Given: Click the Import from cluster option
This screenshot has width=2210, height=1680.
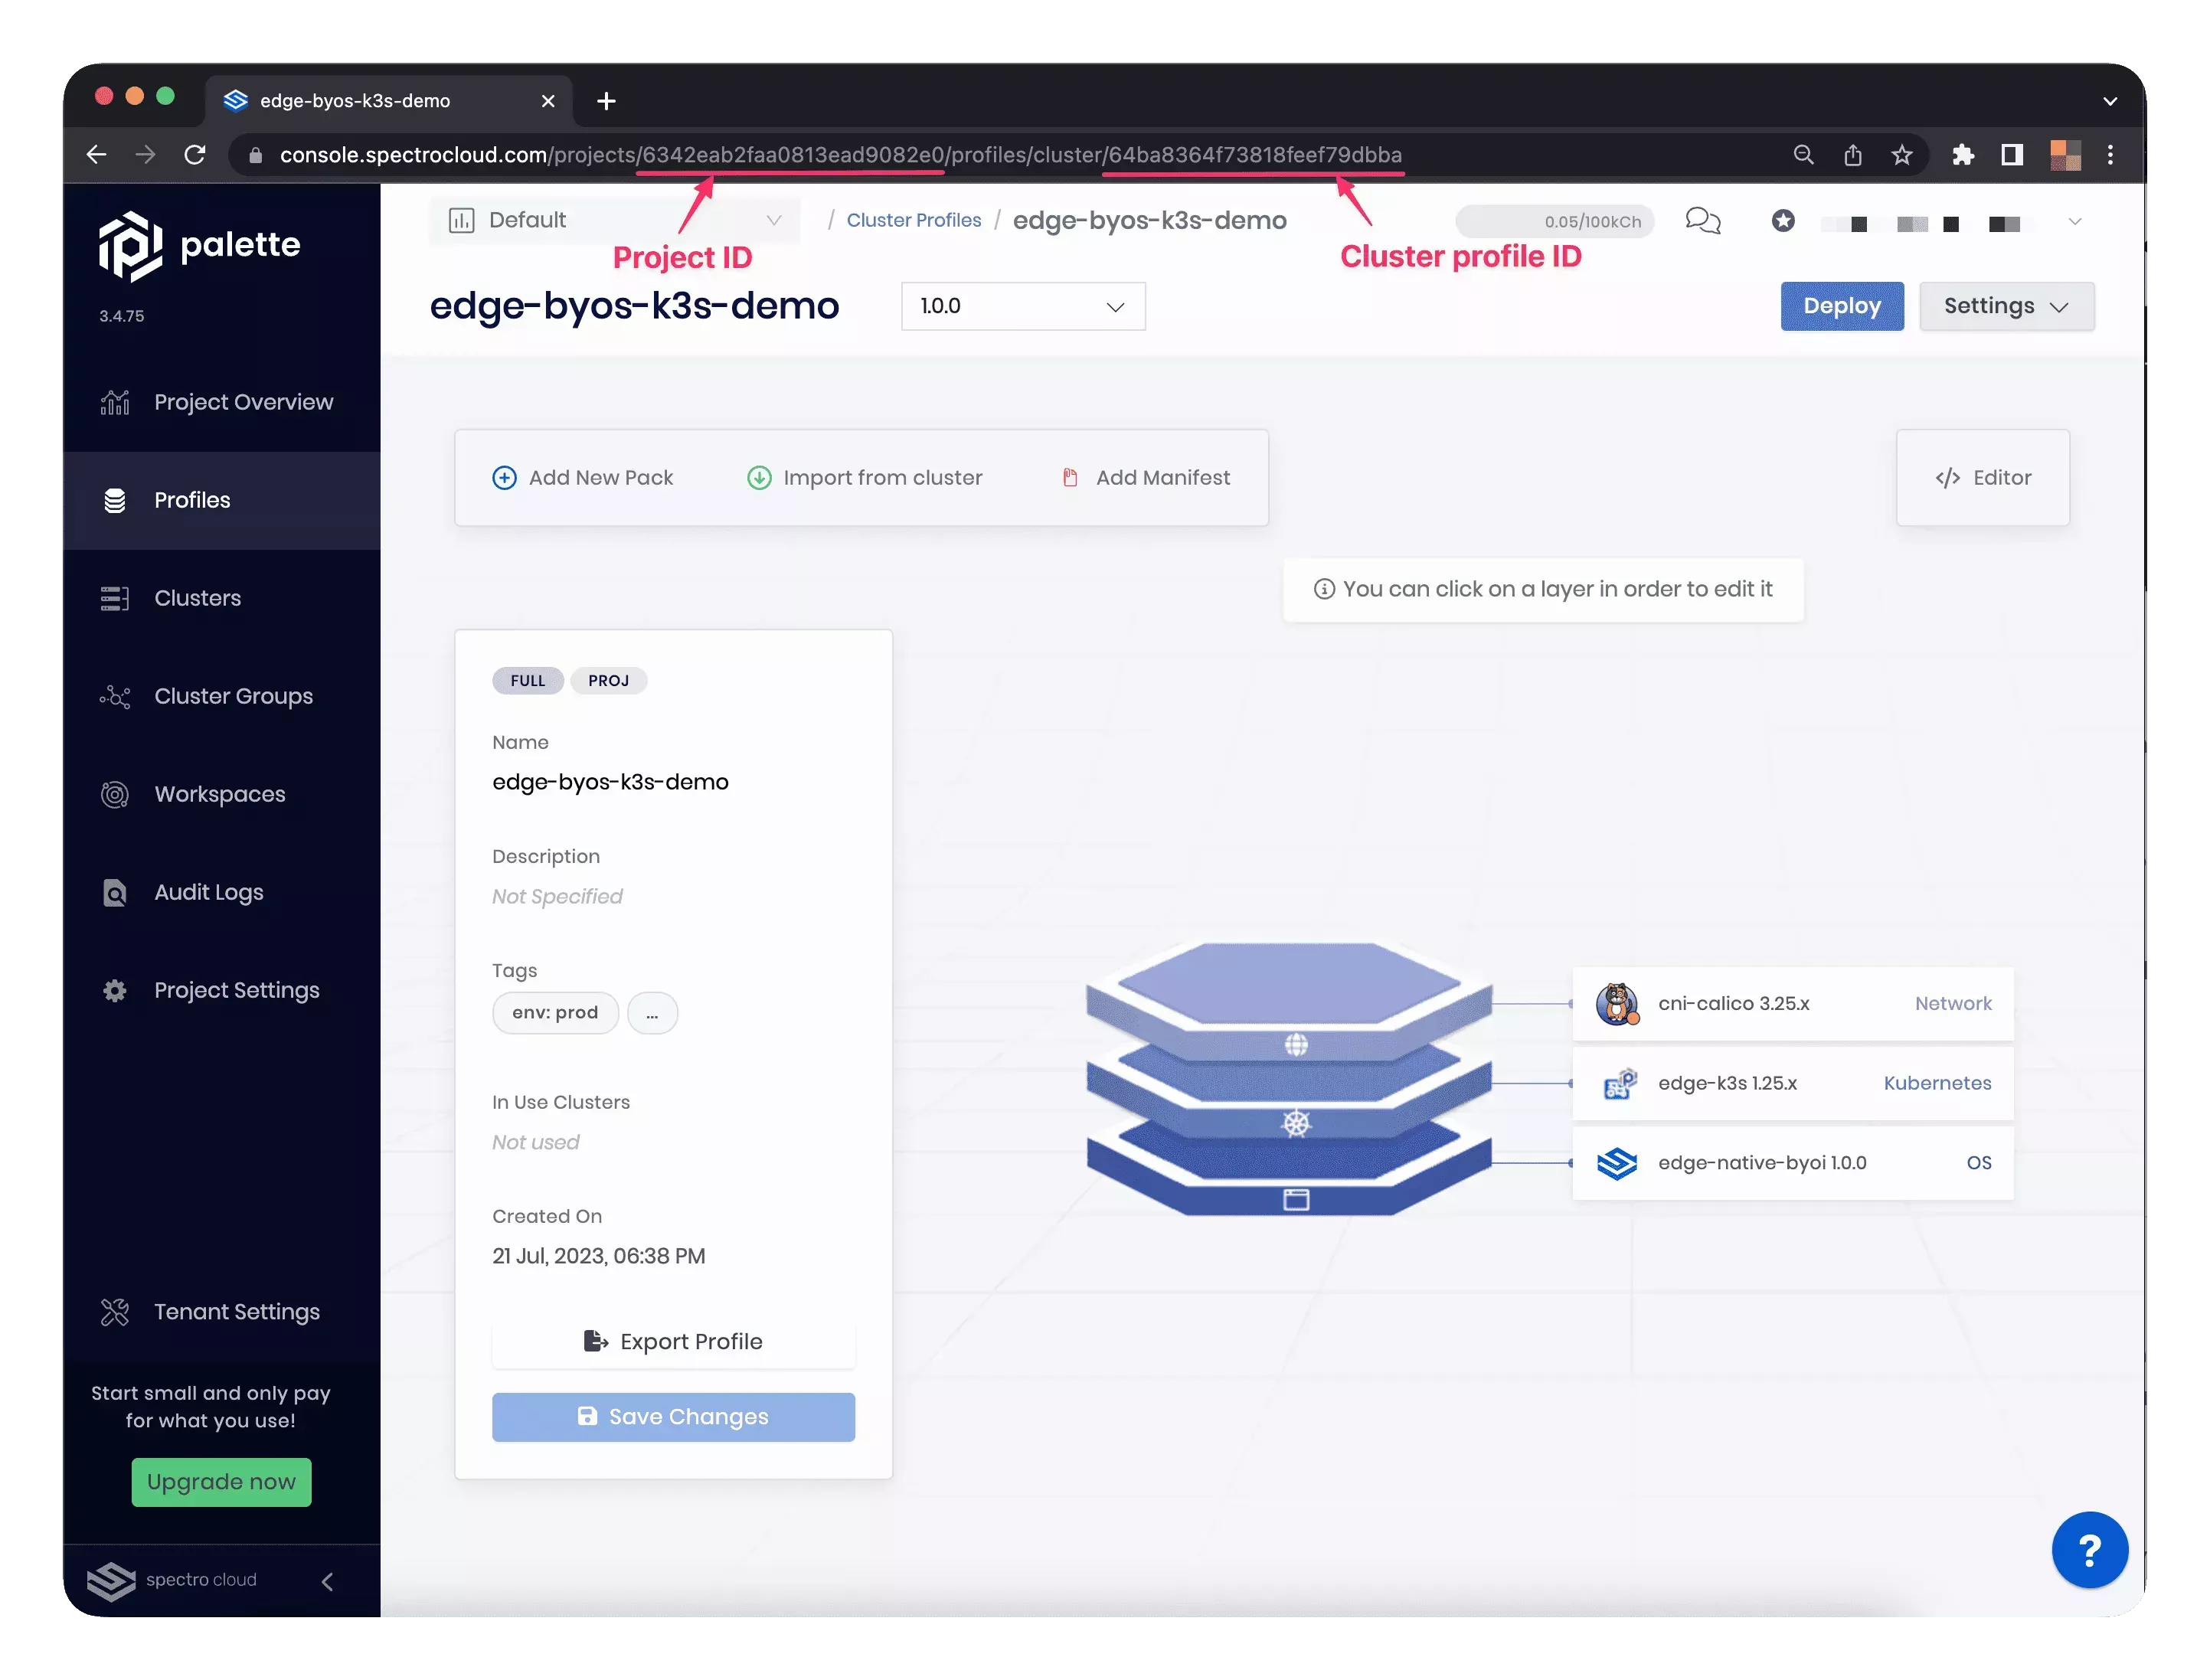Looking at the screenshot, I should tap(865, 476).
